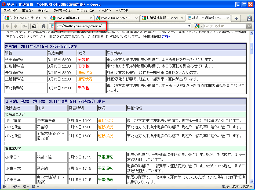255x190 pixels.
Task: Click the 函館本線[函館～長万部] cell
Action: coord(52,136)
